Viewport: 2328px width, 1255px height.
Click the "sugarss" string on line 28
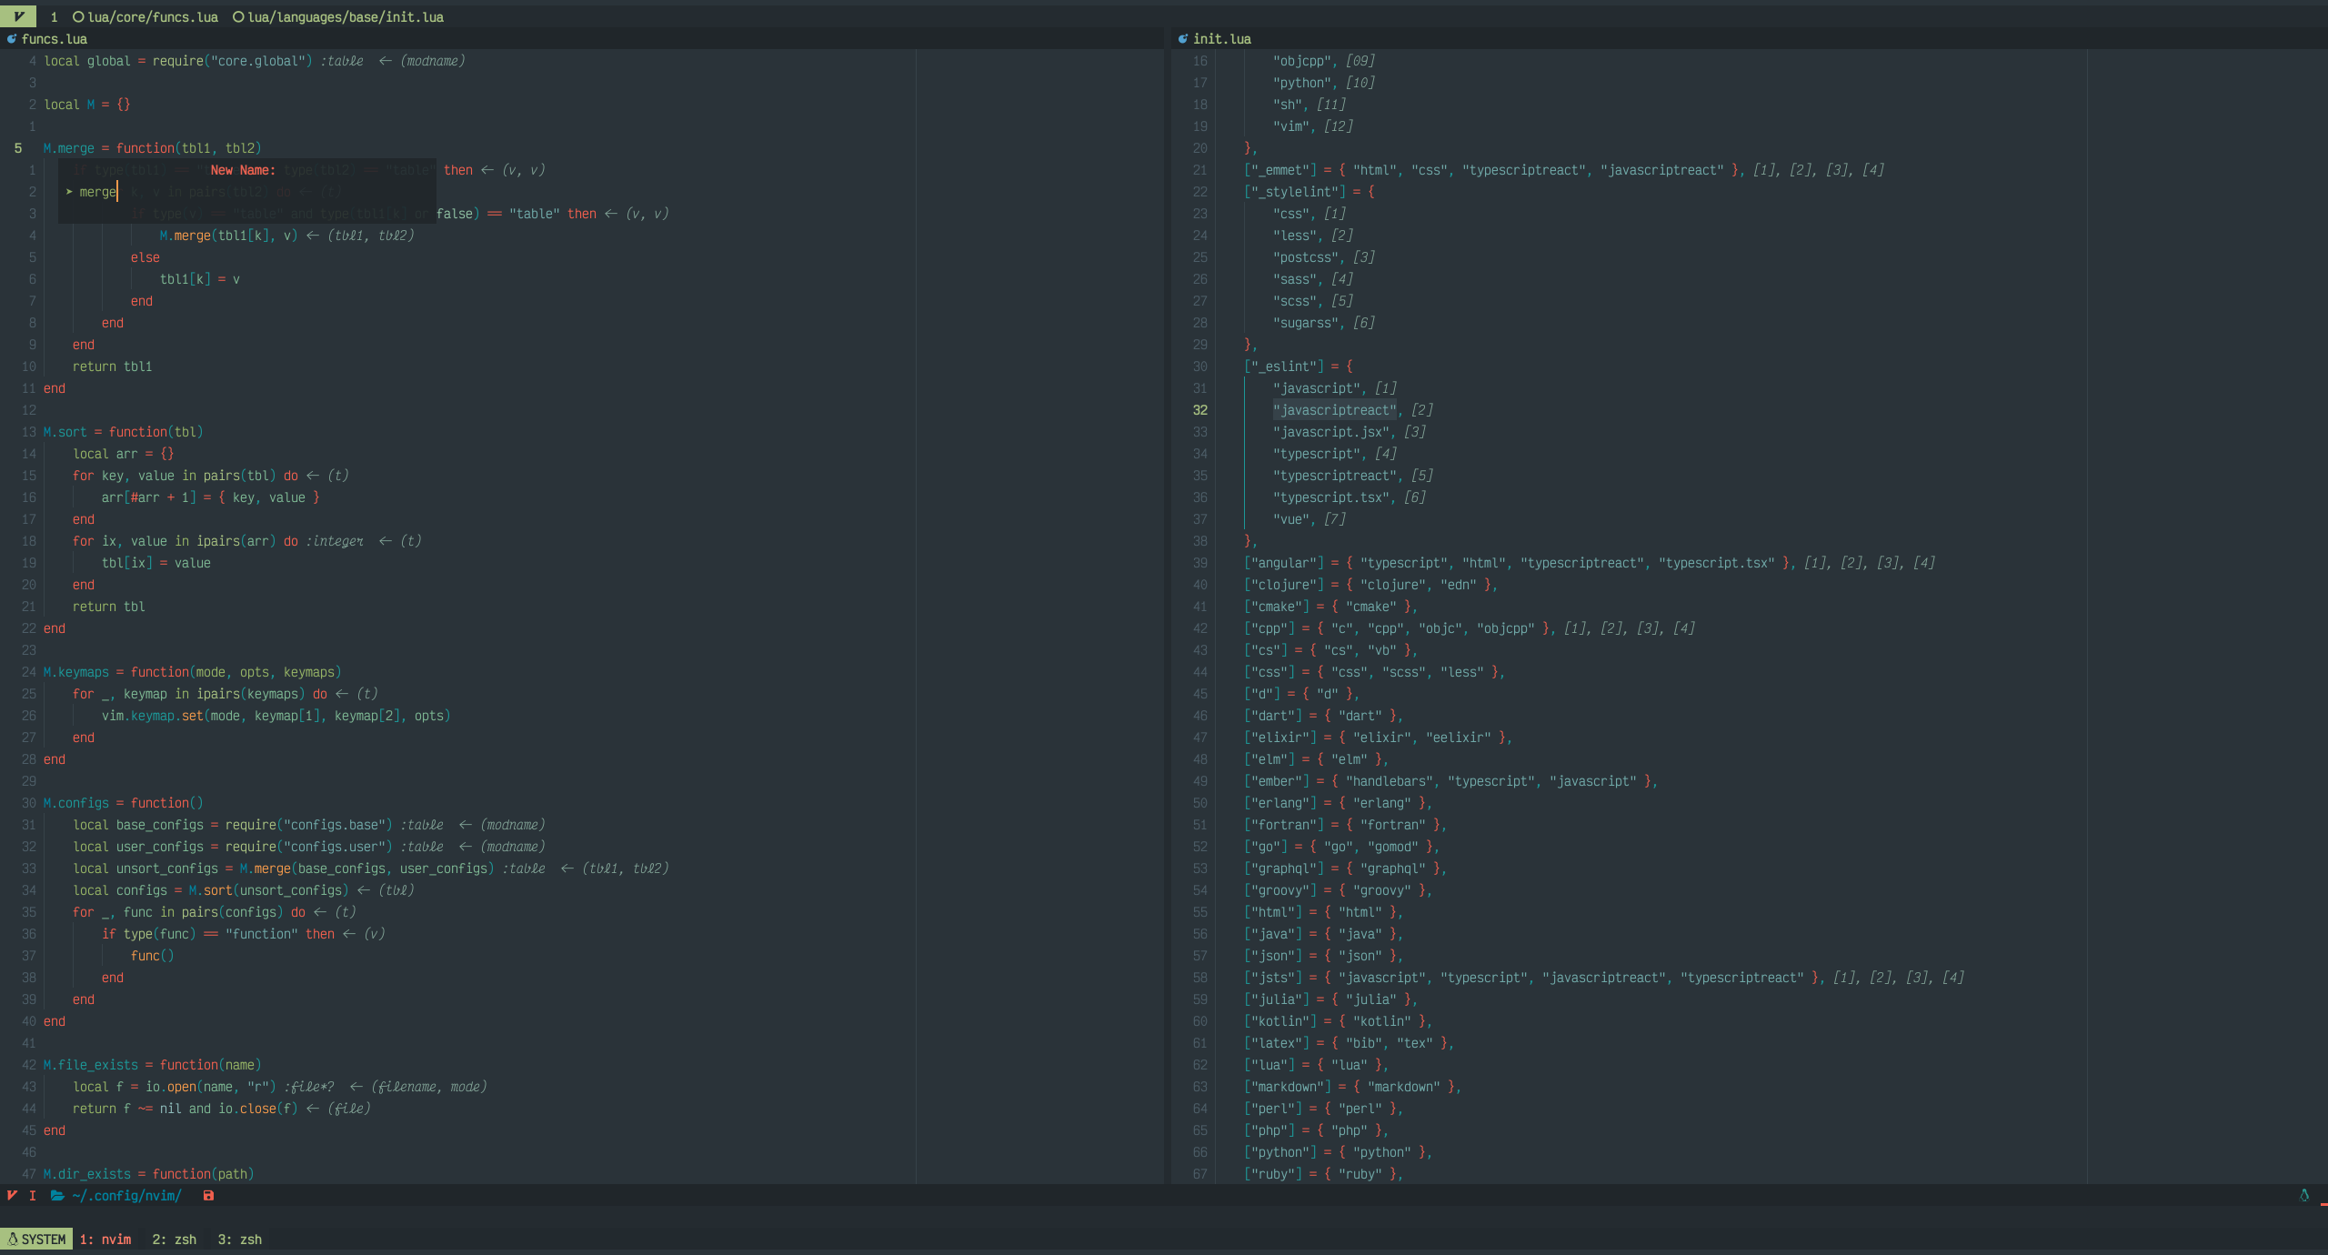(x=1306, y=323)
